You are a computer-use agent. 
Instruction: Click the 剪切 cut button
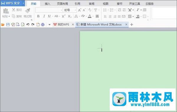(x=17, y=10)
